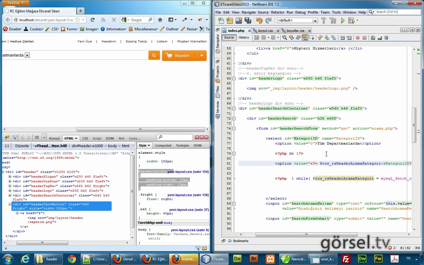This screenshot has height=265, width=424.
Task: Open the XAMPP icon in the taskbar
Action: coord(270,259)
